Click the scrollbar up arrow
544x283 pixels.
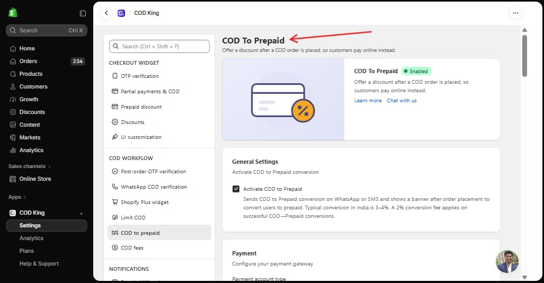524,30
